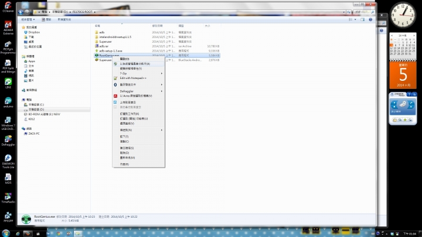Select ZACK-PC under Network

coord(33,133)
